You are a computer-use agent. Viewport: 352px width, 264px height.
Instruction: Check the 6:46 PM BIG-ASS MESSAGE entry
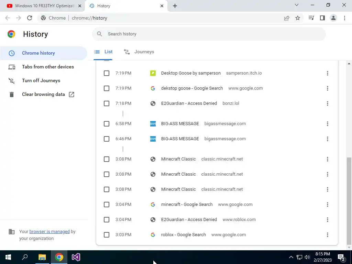point(107,139)
